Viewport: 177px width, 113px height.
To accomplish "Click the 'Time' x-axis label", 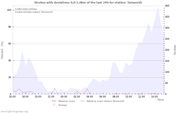I will pyautogui.click(x=160, y=100).
